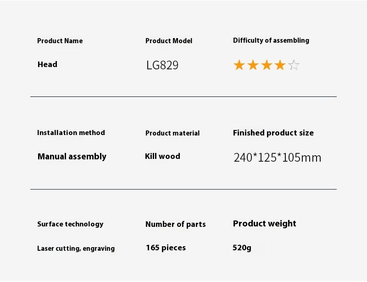Viewport: 367px width, 282px height.
Task: Select the "Manual assembly" text
Action: pyautogui.click(x=72, y=157)
